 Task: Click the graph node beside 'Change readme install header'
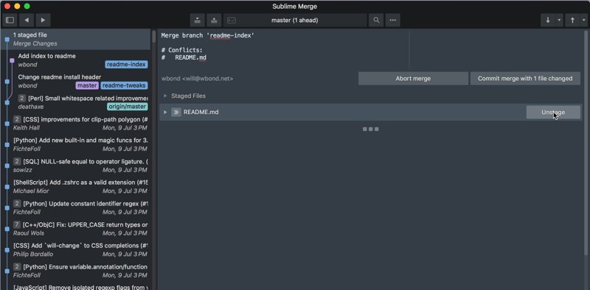click(x=7, y=81)
